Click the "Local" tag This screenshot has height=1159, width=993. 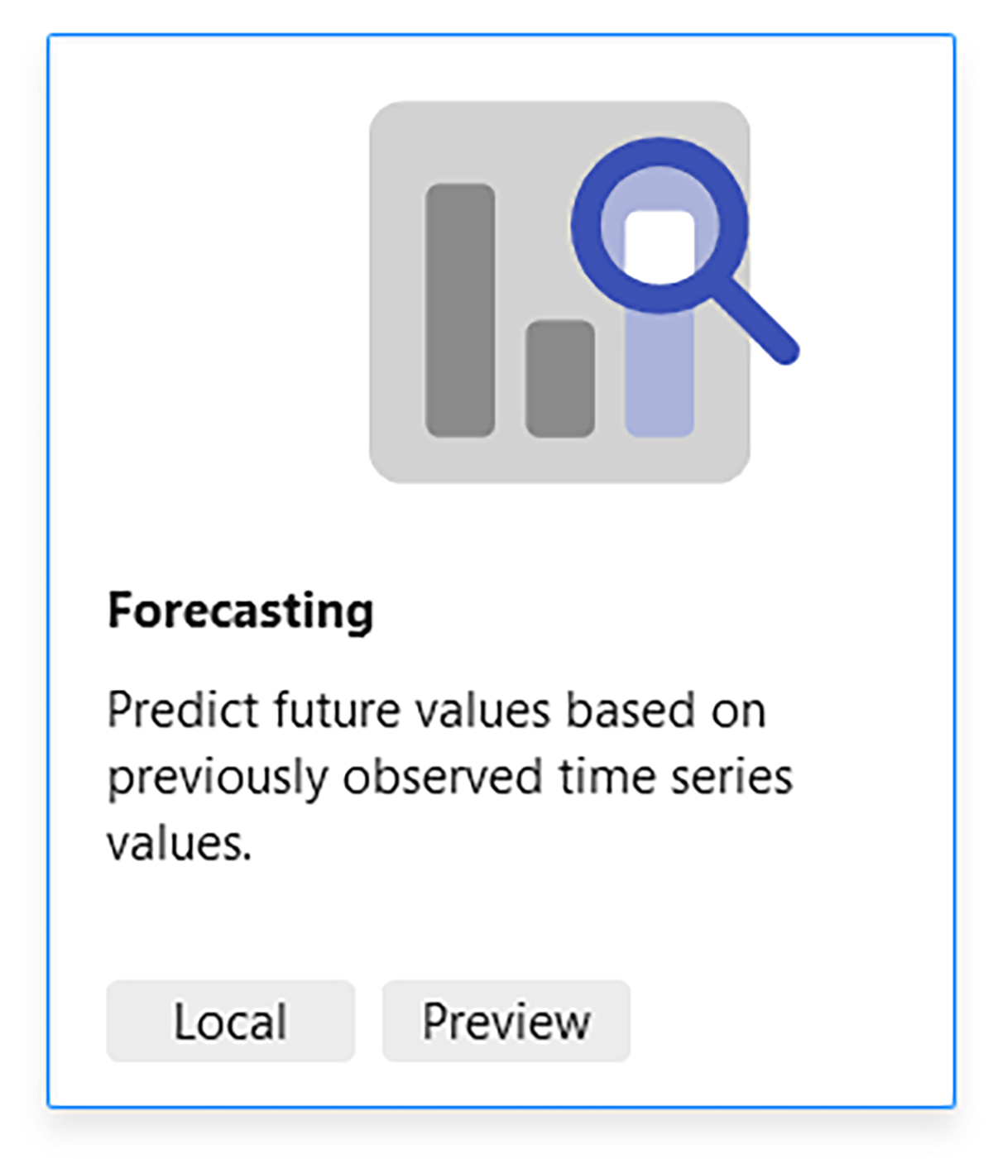click(230, 1021)
